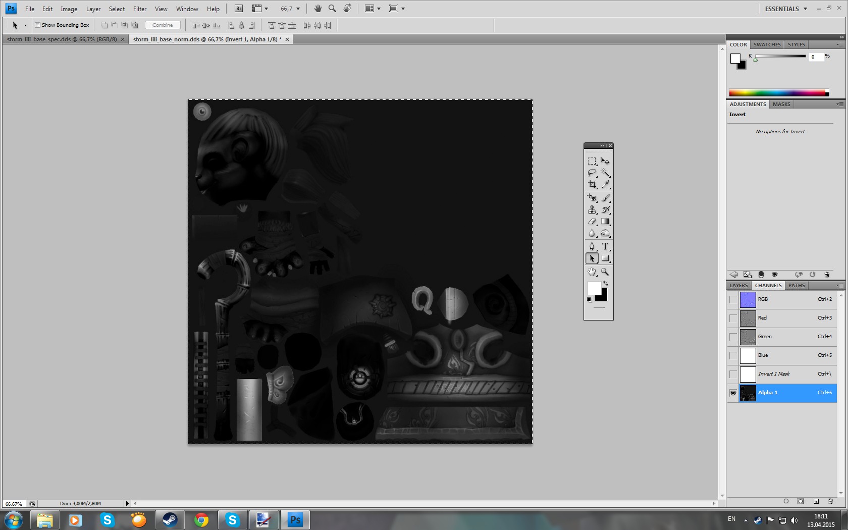Delete this adjustment layer via trash icon
This screenshot has width=848, height=530.
point(827,275)
